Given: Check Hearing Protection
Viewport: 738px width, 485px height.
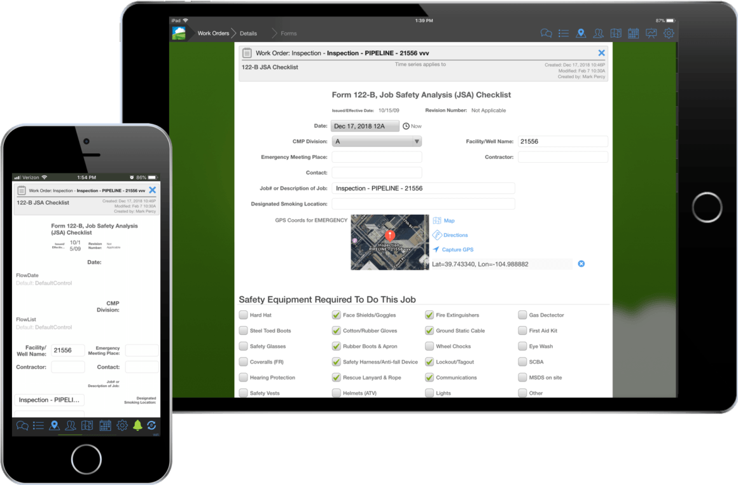Looking at the screenshot, I should click(x=243, y=378).
